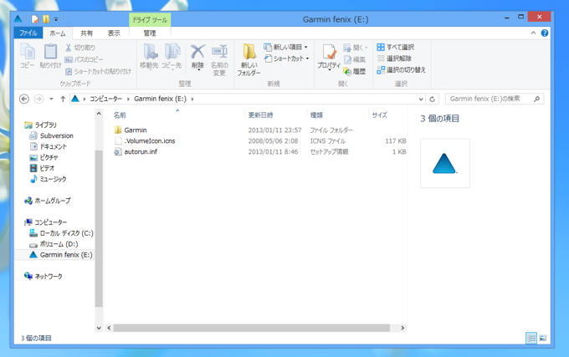Screen dimensions: 569x357
Task: Expand path arrow after Garmin fenix (E:)
Action: click(x=192, y=99)
